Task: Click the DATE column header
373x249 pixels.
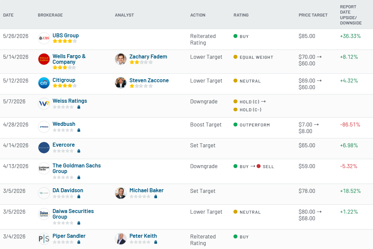Action: click(8, 15)
